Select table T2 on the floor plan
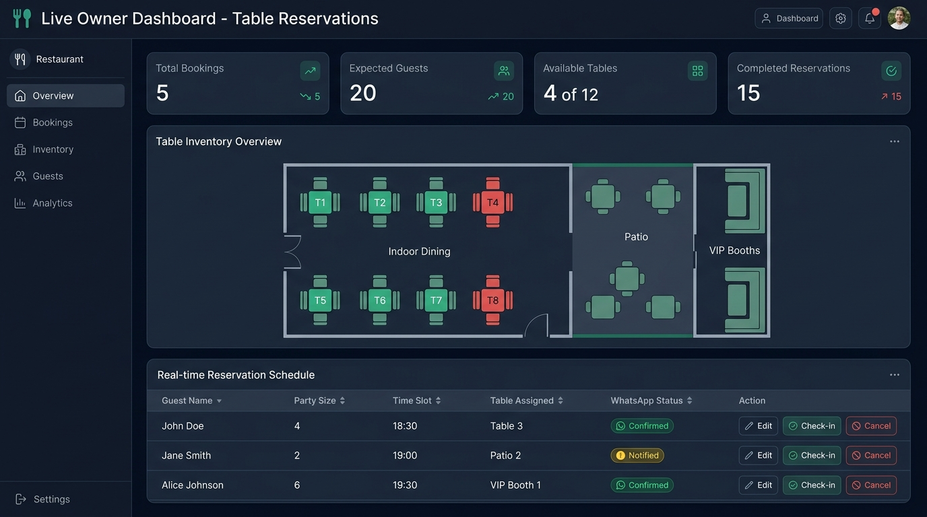Viewport: 927px width, 517px height. tap(380, 203)
